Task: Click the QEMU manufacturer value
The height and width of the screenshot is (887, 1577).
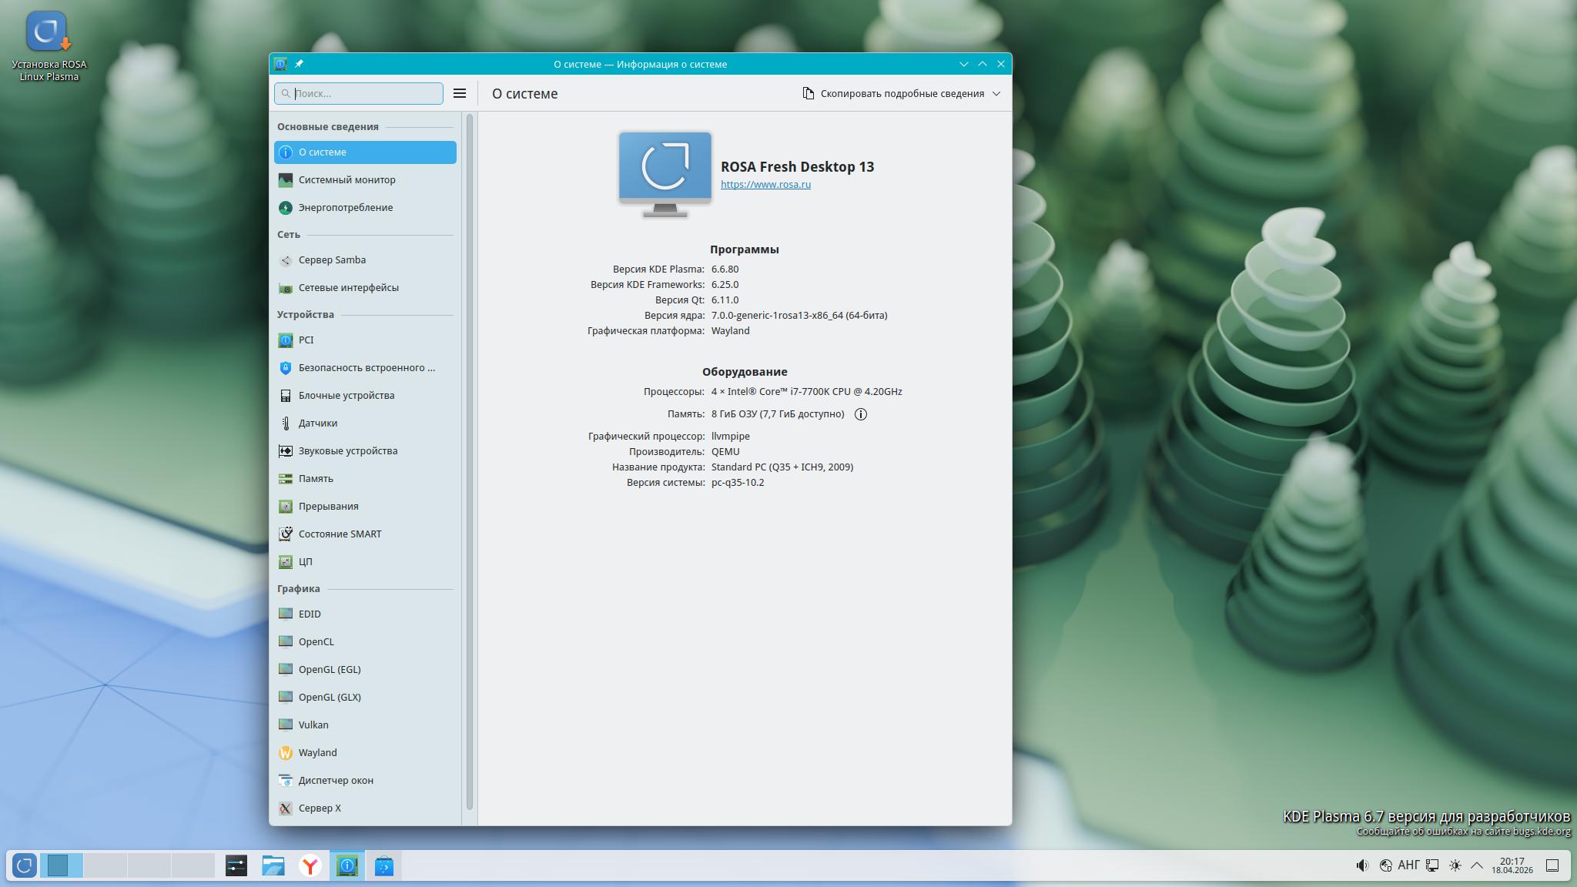Action: click(x=725, y=452)
